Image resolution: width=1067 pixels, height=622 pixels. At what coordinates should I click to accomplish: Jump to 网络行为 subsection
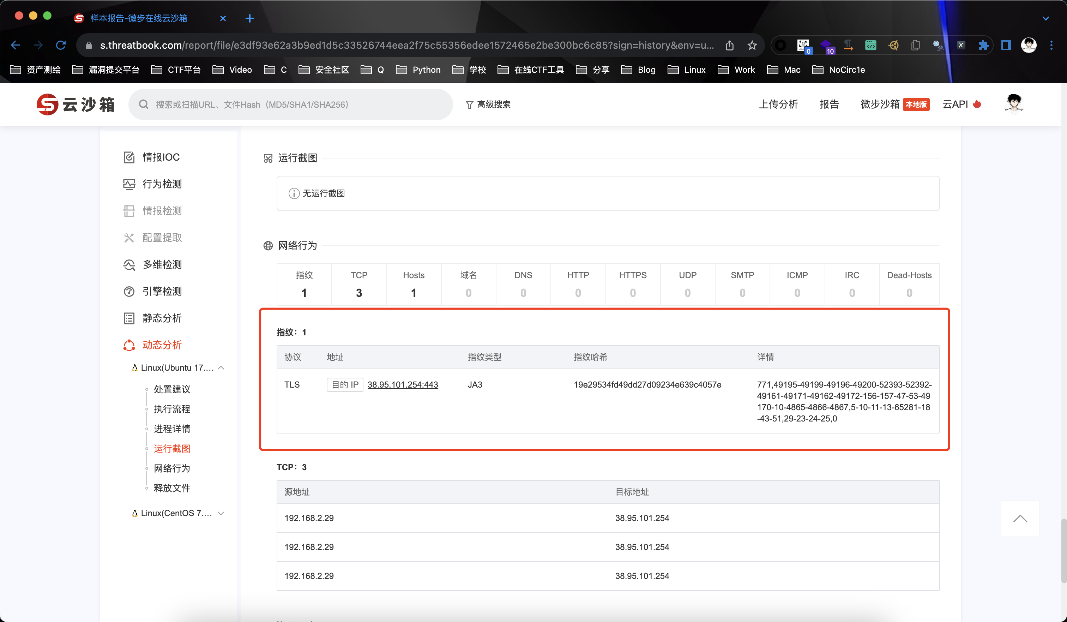[x=172, y=468]
